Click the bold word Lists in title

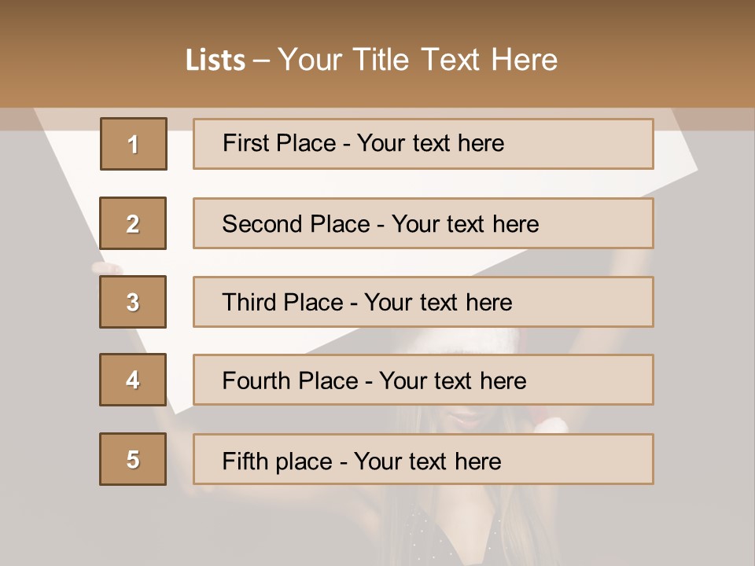pos(215,61)
